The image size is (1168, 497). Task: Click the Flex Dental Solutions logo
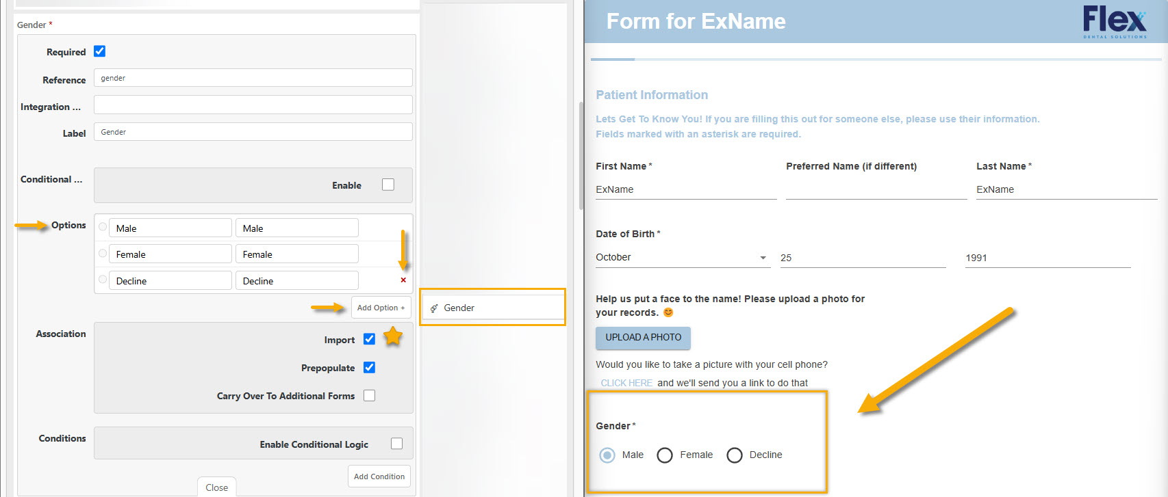(1115, 22)
